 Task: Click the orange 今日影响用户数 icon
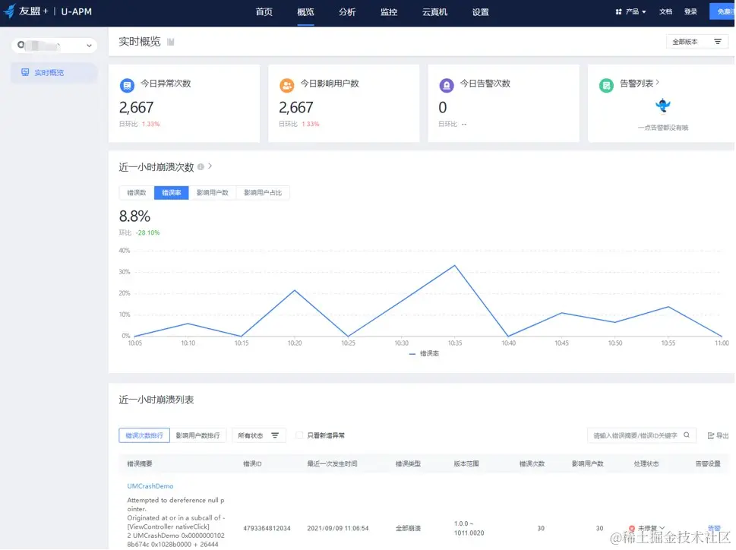click(286, 85)
